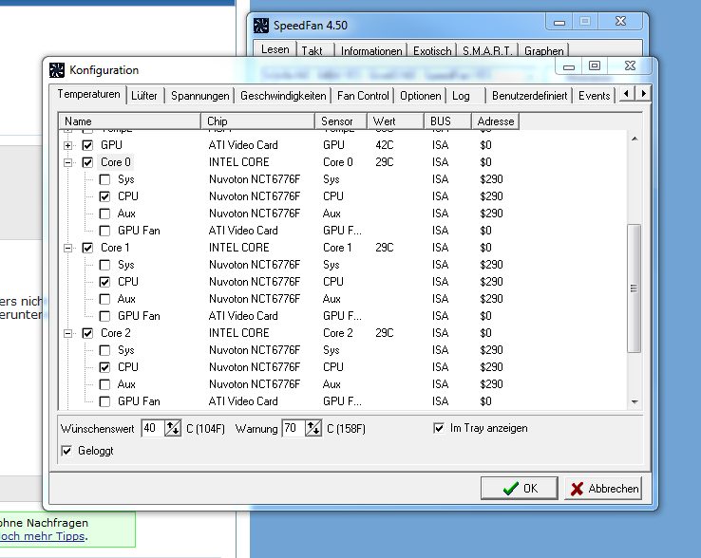
Task: Sort by the Adresse column header
Action: coord(496,121)
